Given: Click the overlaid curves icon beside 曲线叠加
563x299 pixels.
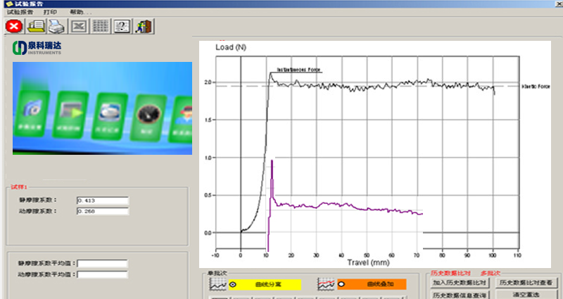Looking at the screenshot, I should [326, 284].
